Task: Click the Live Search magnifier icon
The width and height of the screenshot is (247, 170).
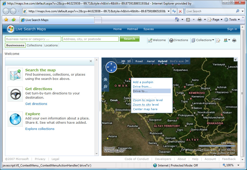Action: (237, 11)
